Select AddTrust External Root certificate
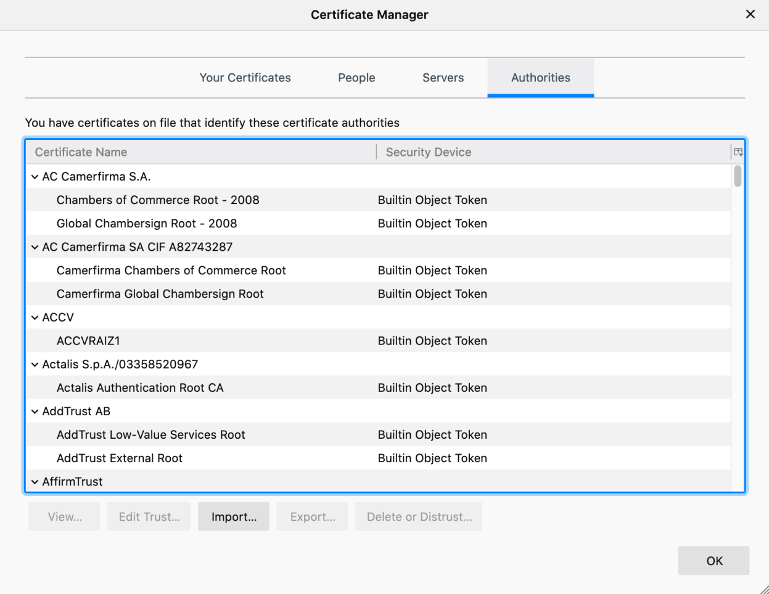Viewport: 769px width, 594px height. tap(378, 458)
